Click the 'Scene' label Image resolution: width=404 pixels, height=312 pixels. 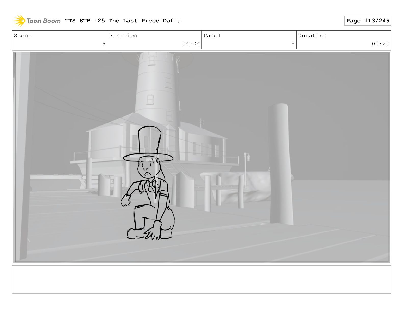[23, 36]
